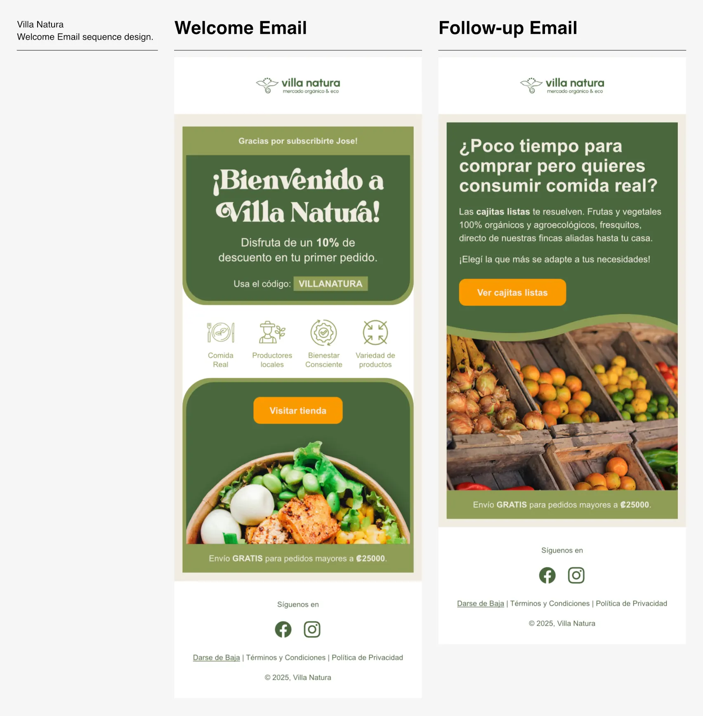Open Darse de Baja link in Follow-up Email

480,603
